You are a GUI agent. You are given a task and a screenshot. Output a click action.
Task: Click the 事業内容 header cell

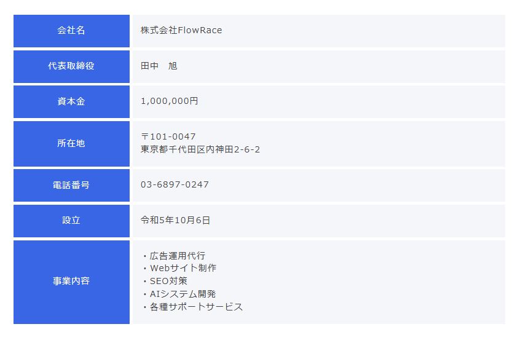71,281
